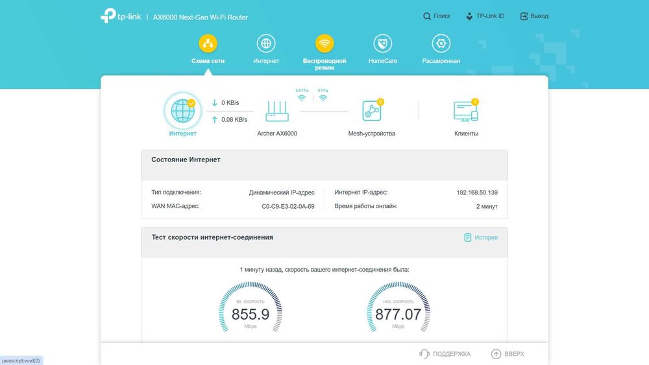Open the Wireless (Беспроводной режим) tab icon

click(x=324, y=43)
